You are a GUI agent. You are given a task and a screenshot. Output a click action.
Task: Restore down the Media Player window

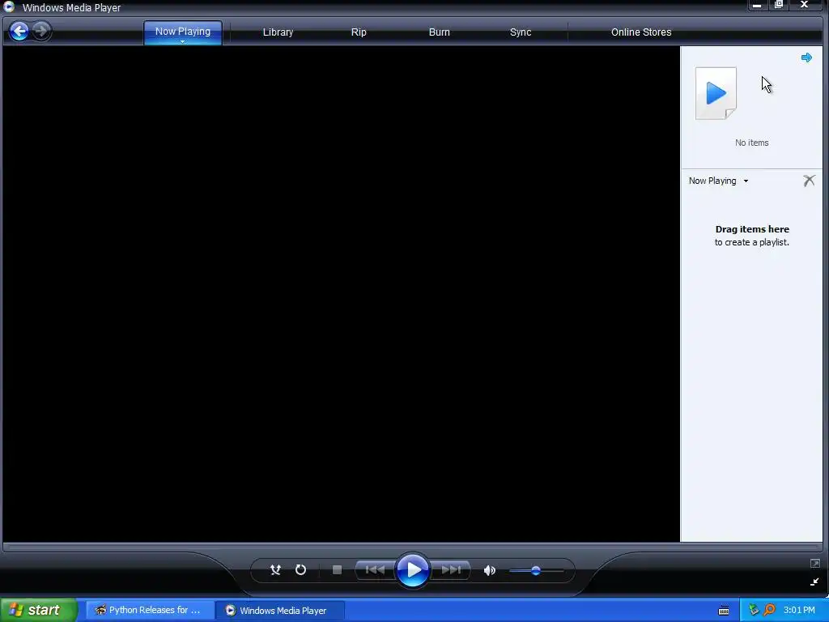tap(779, 5)
